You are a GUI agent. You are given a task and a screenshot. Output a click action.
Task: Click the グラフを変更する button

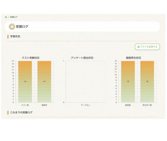[147, 47]
